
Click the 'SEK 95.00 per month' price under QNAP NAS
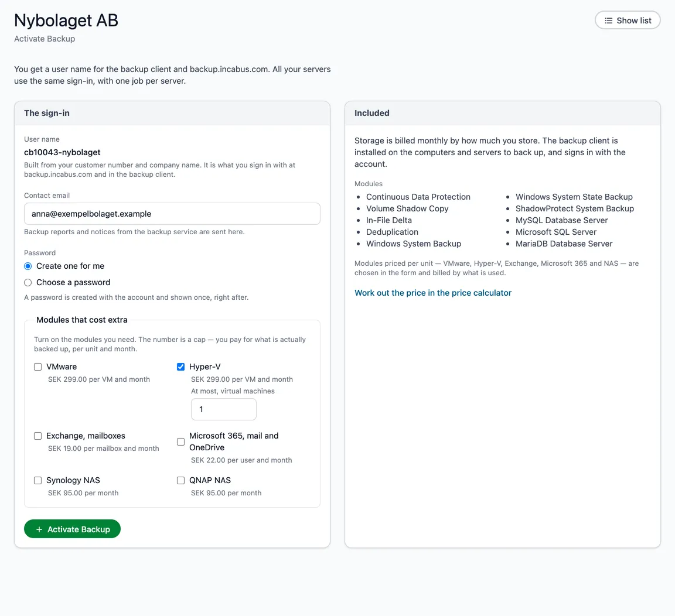click(226, 492)
